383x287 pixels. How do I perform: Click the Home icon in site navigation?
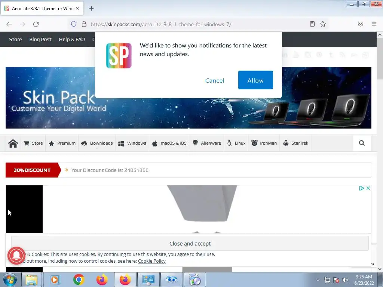(13, 143)
